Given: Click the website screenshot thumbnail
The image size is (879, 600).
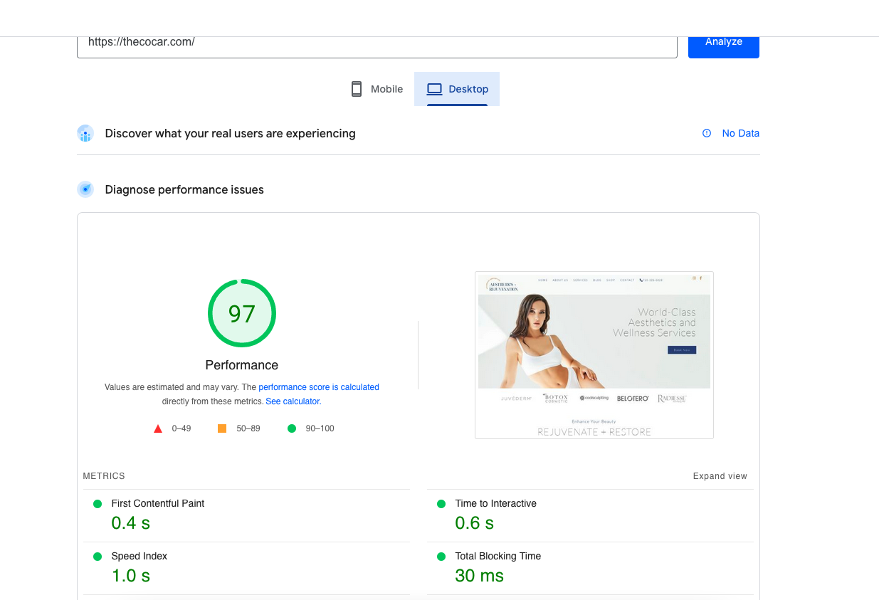Looking at the screenshot, I should tap(594, 355).
